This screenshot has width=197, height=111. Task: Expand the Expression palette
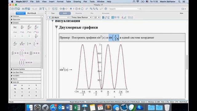click(26, 19)
